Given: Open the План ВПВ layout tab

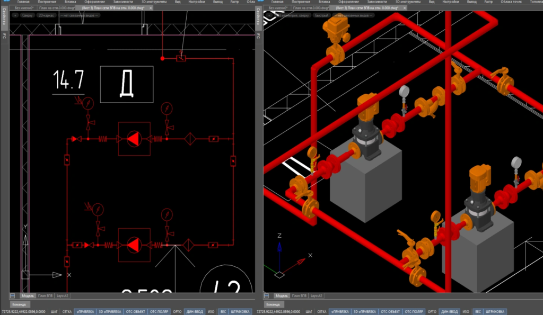Looking at the screenshot, I should click(45, 296).
